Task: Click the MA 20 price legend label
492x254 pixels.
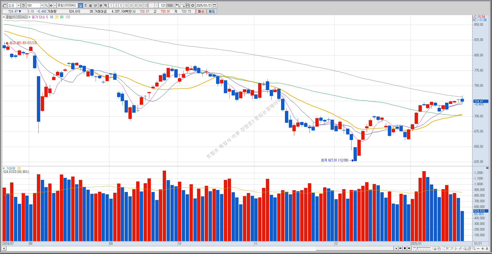Action: pos(56,17)
